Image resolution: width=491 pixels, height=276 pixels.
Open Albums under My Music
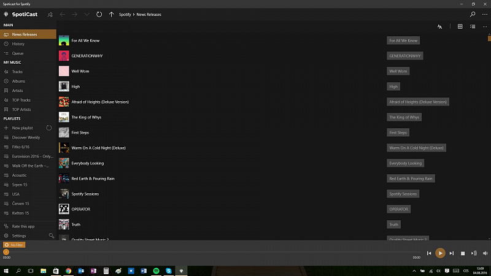(x=28, y=81)
